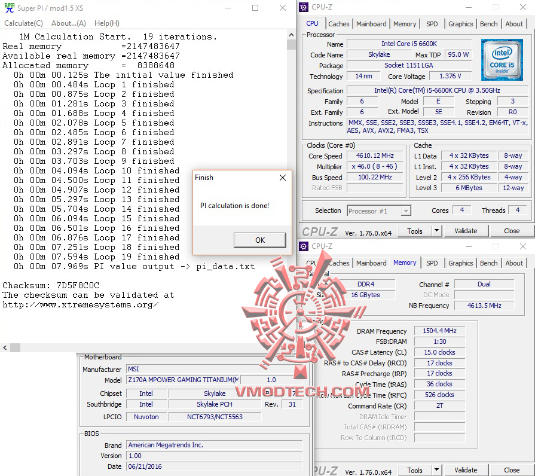Switch to the Mainboard tab
This screenshot has height=476, width=535.
[371, 23]
